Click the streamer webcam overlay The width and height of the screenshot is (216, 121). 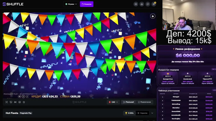point(189,15)
